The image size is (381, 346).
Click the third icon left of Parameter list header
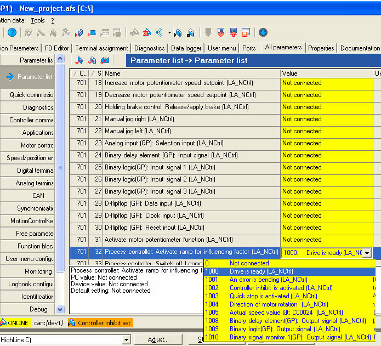tap(105, 60)
